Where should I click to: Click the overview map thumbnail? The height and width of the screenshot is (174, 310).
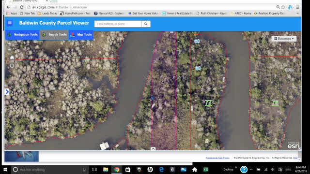coord(21,156)
